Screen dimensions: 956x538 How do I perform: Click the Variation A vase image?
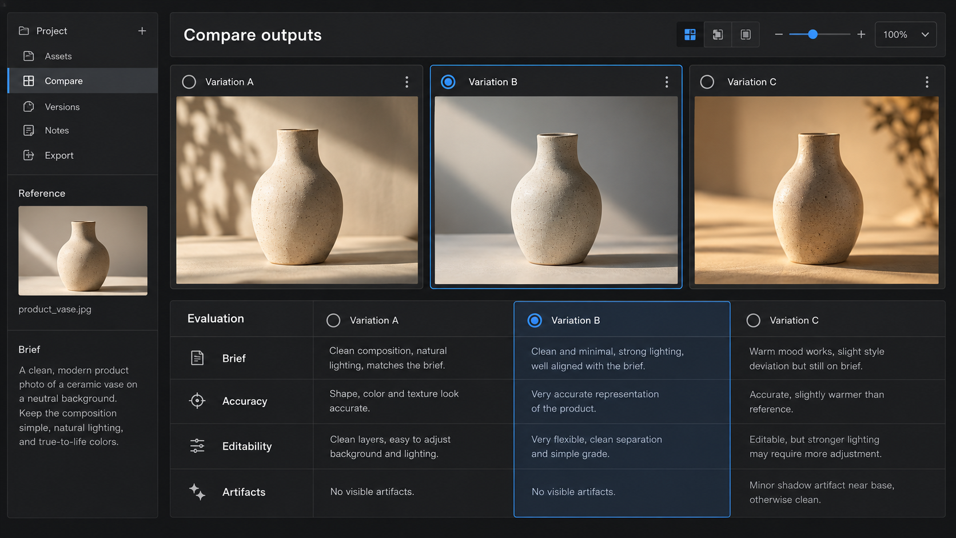297,190
